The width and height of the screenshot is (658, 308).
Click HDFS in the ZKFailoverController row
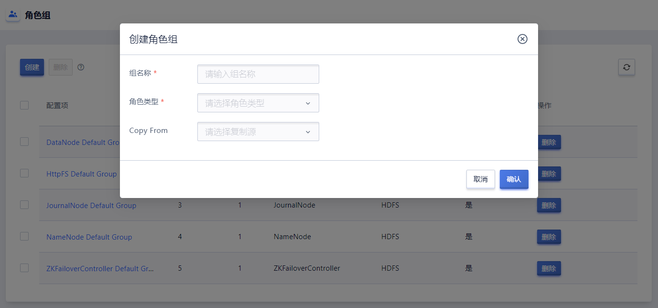pos(390,268)
